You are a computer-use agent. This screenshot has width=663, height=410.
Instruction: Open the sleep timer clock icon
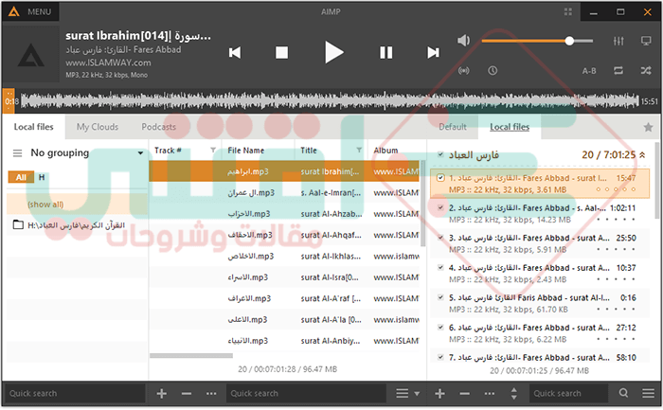493,71
